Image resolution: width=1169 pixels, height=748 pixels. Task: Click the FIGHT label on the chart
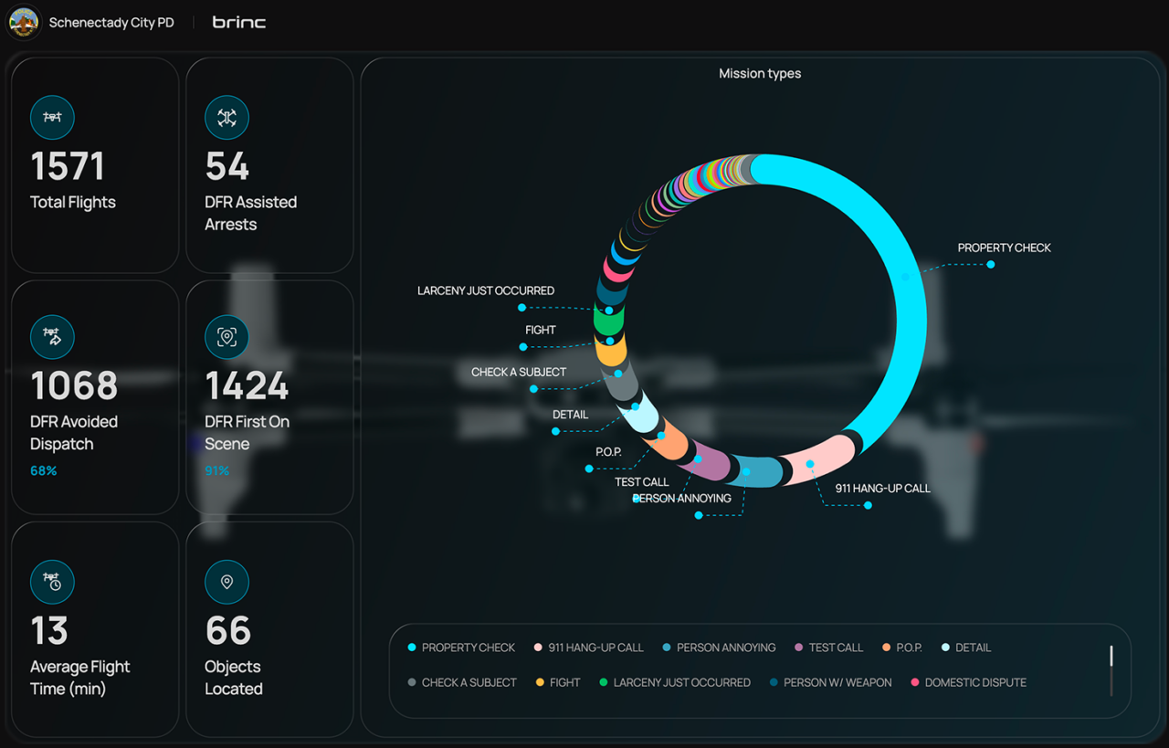(541, 331)
